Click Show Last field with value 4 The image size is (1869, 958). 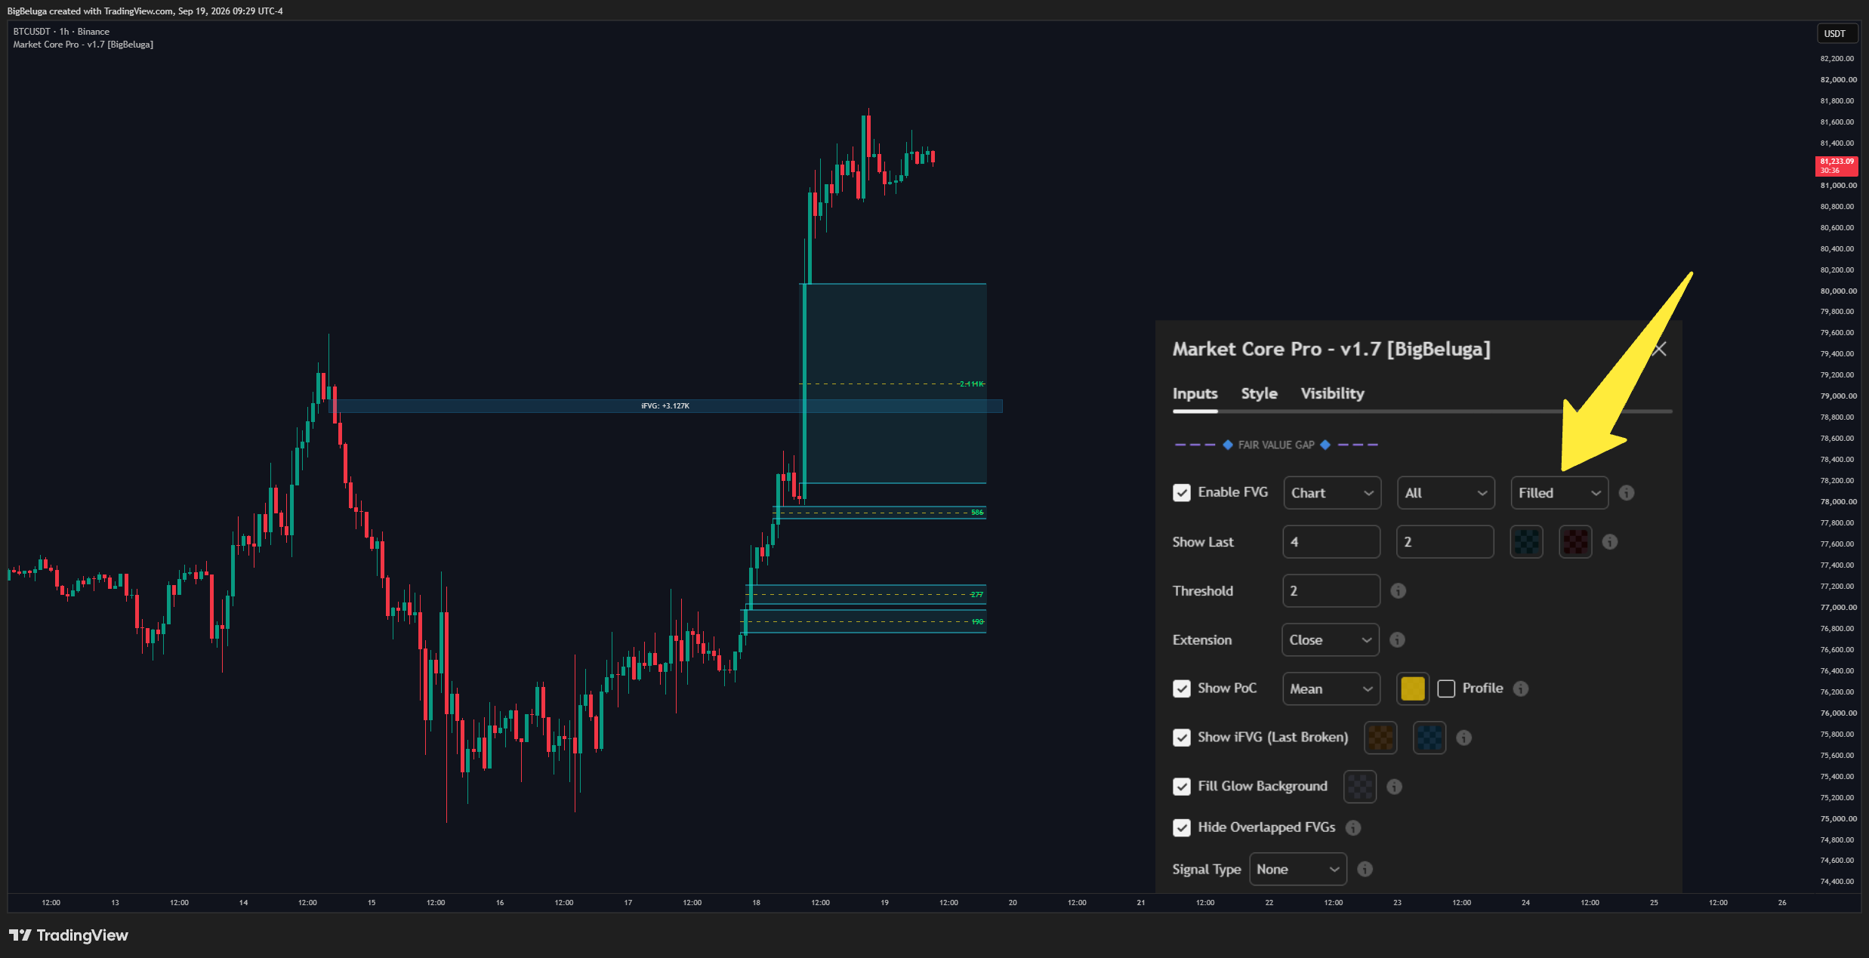click(x=1331, y=542)
